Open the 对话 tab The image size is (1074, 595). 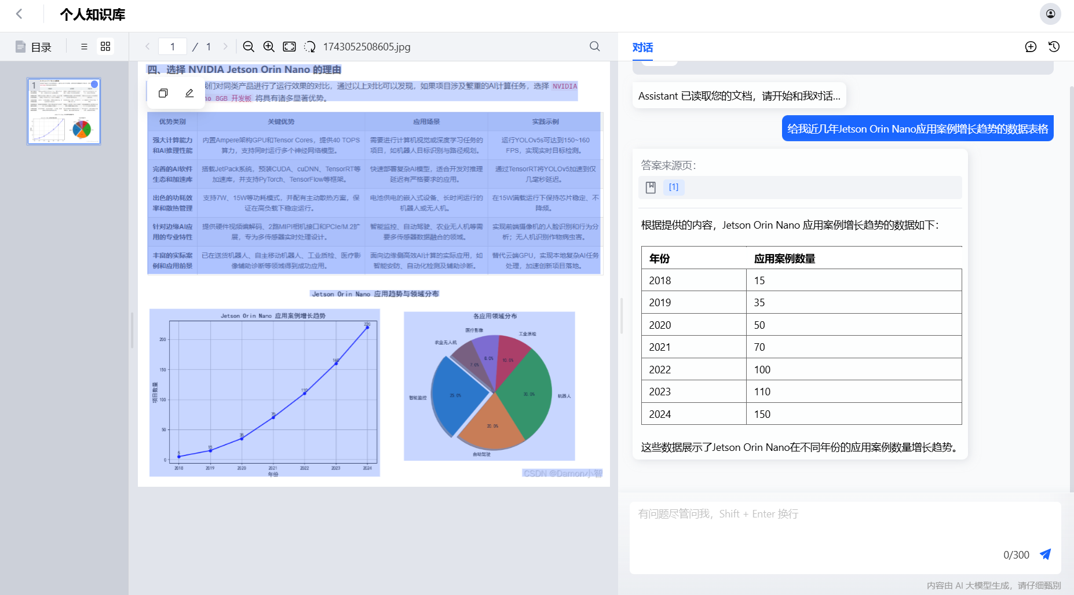642,47
